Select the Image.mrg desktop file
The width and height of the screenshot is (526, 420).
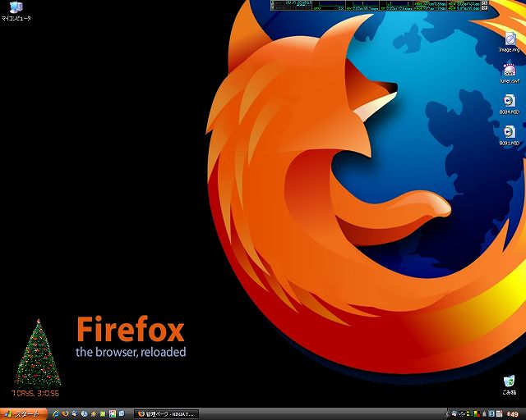510,43
